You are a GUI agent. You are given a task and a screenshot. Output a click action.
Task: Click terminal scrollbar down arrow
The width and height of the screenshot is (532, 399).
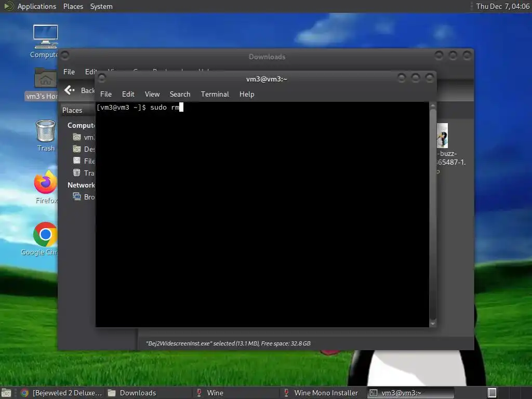pyautogui.click(x=433, y=324)
